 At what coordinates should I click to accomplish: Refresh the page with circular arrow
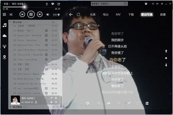(78, 14)
